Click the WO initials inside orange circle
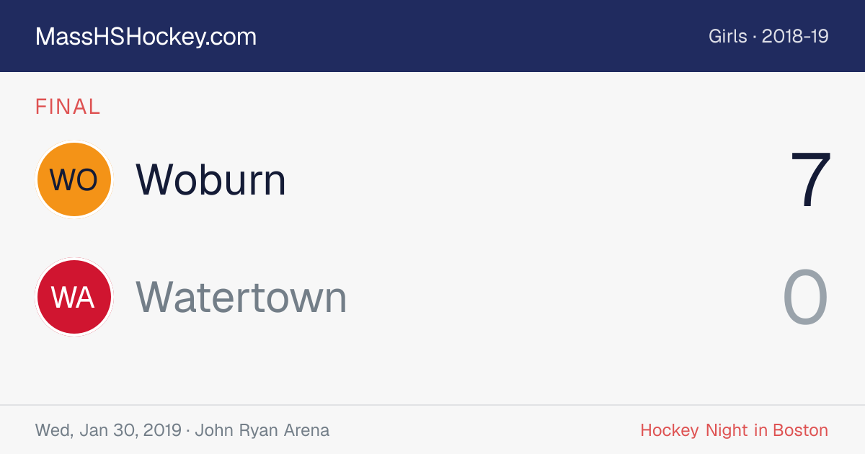This screenshot has width=865, height=454. 74,179
